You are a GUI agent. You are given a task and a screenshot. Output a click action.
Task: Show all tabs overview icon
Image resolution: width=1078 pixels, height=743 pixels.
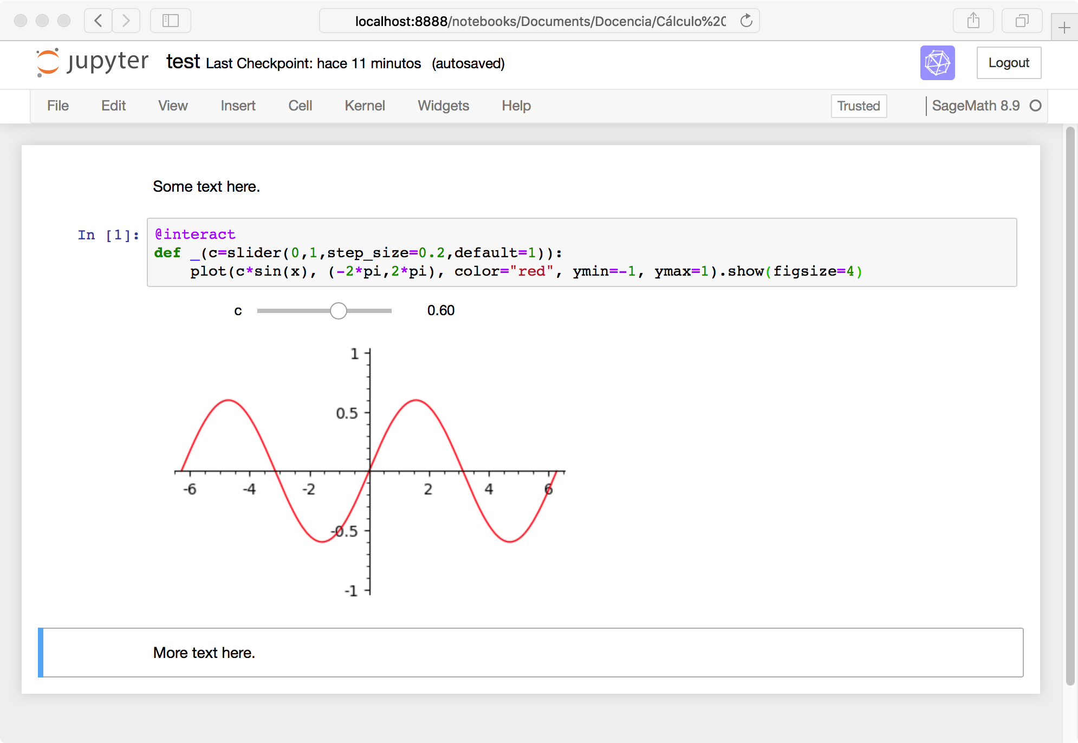[x=1022, y=21]
